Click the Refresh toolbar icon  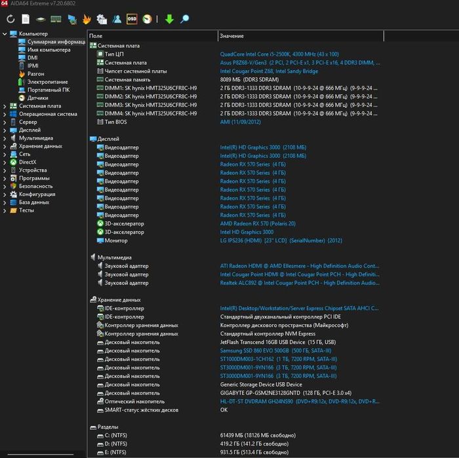pyautogui.click(x=10, y=19)
